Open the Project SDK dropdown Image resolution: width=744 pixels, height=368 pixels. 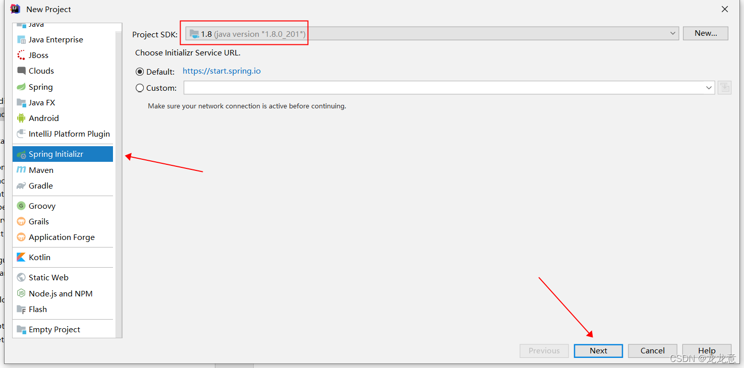point(432,33)
